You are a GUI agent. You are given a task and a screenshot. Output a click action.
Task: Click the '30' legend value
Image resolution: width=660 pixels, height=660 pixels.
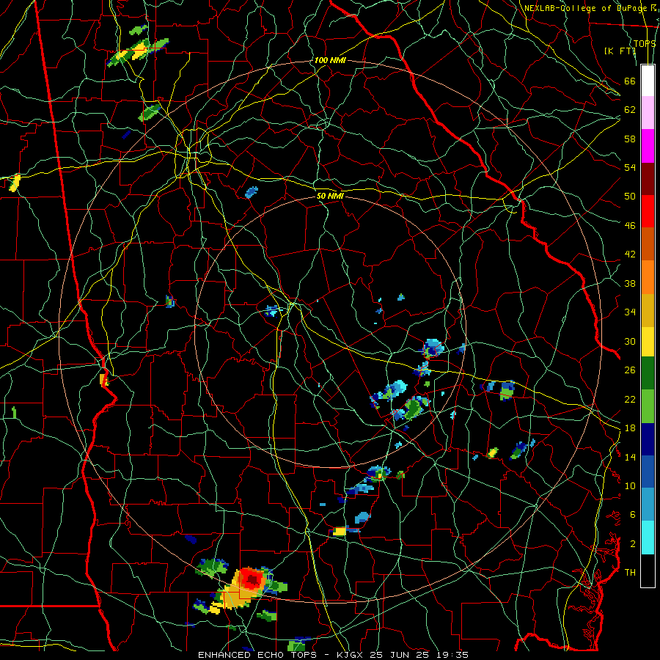[630, 341]
